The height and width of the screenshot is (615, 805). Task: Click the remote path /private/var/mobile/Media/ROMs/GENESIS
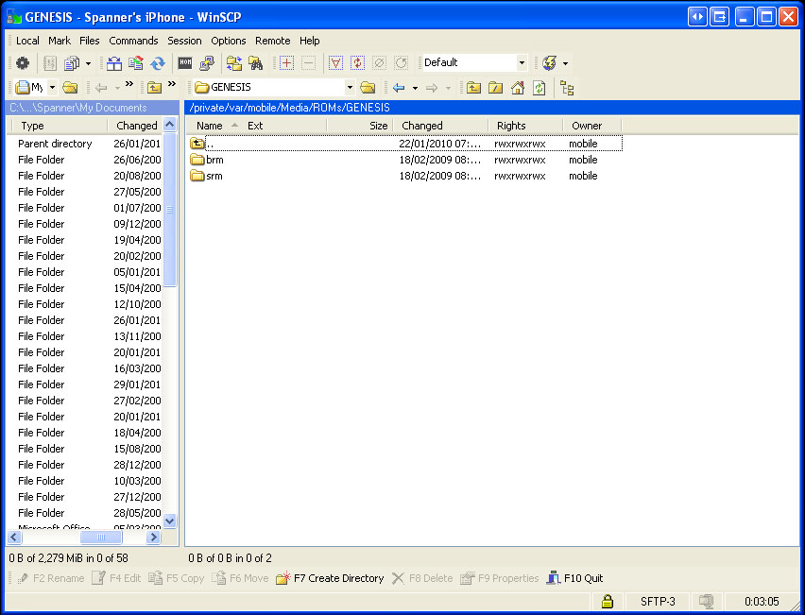coord(289,108)
